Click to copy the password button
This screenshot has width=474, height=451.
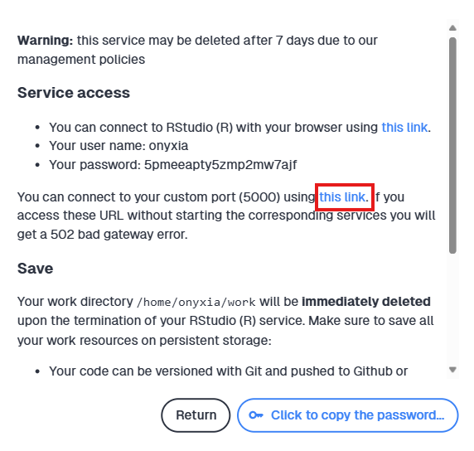(348, 415)
